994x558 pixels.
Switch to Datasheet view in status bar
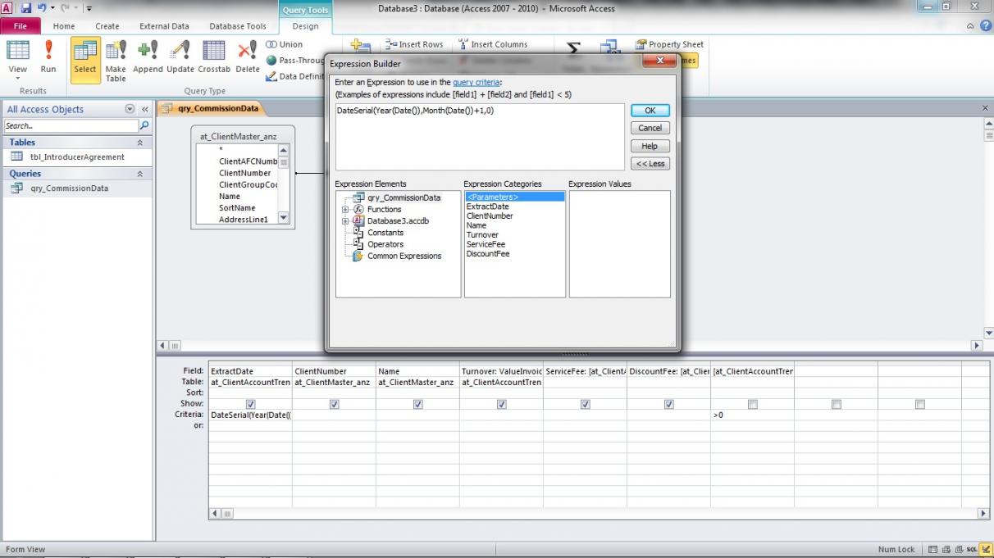pyautogui.click(x=932, y=550)
